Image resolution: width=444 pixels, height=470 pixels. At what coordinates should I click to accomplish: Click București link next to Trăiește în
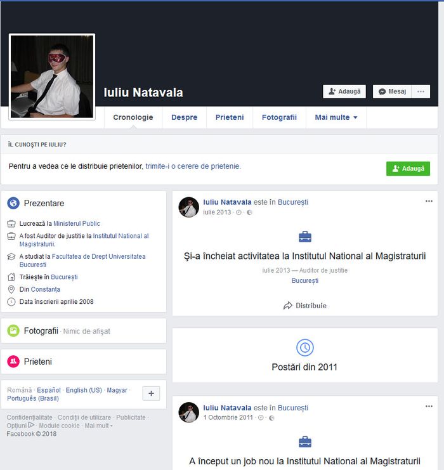tap(64, 277)
